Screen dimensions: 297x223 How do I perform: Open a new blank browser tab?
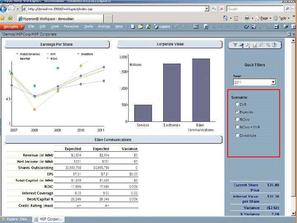click(108, 19)
